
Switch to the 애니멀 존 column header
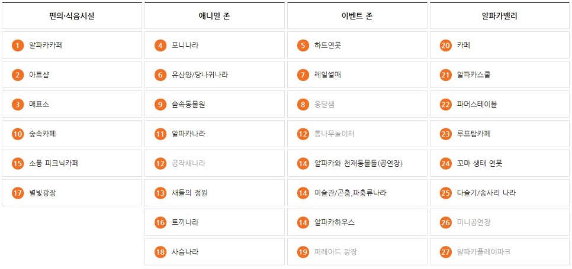pos(214,15)
